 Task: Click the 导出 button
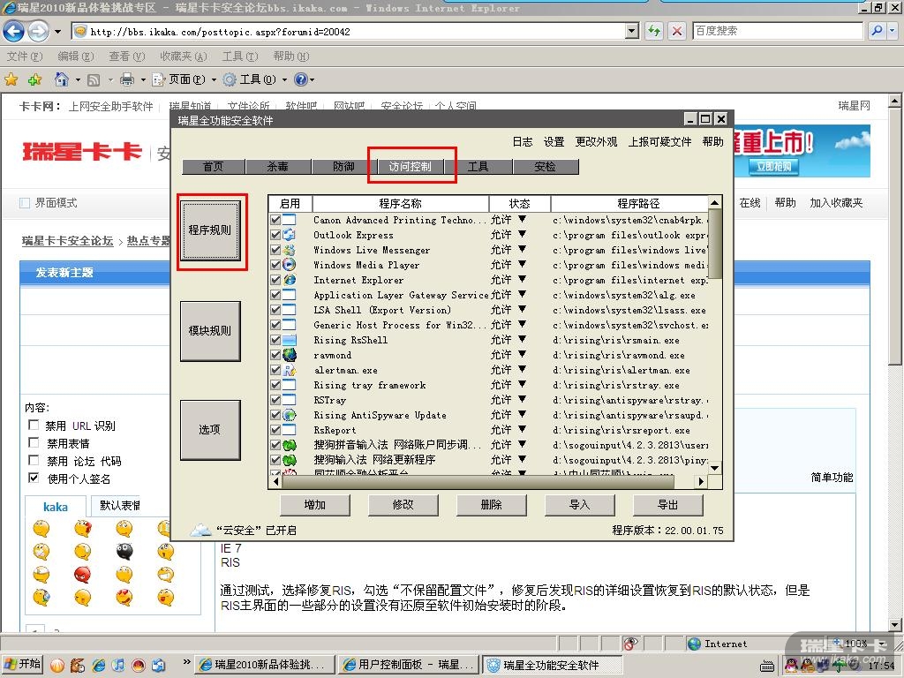pos(667,505)
